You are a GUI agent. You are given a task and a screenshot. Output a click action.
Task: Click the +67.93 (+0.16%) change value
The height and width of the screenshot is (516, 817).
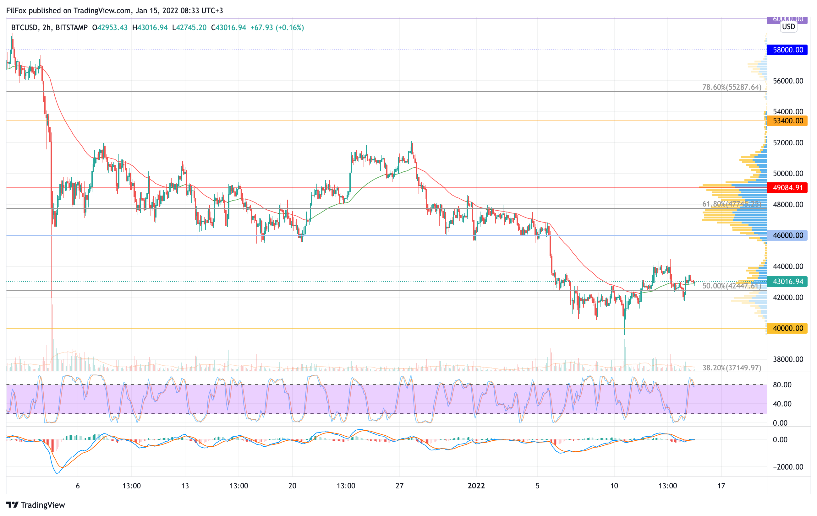[x=277, y=28]
